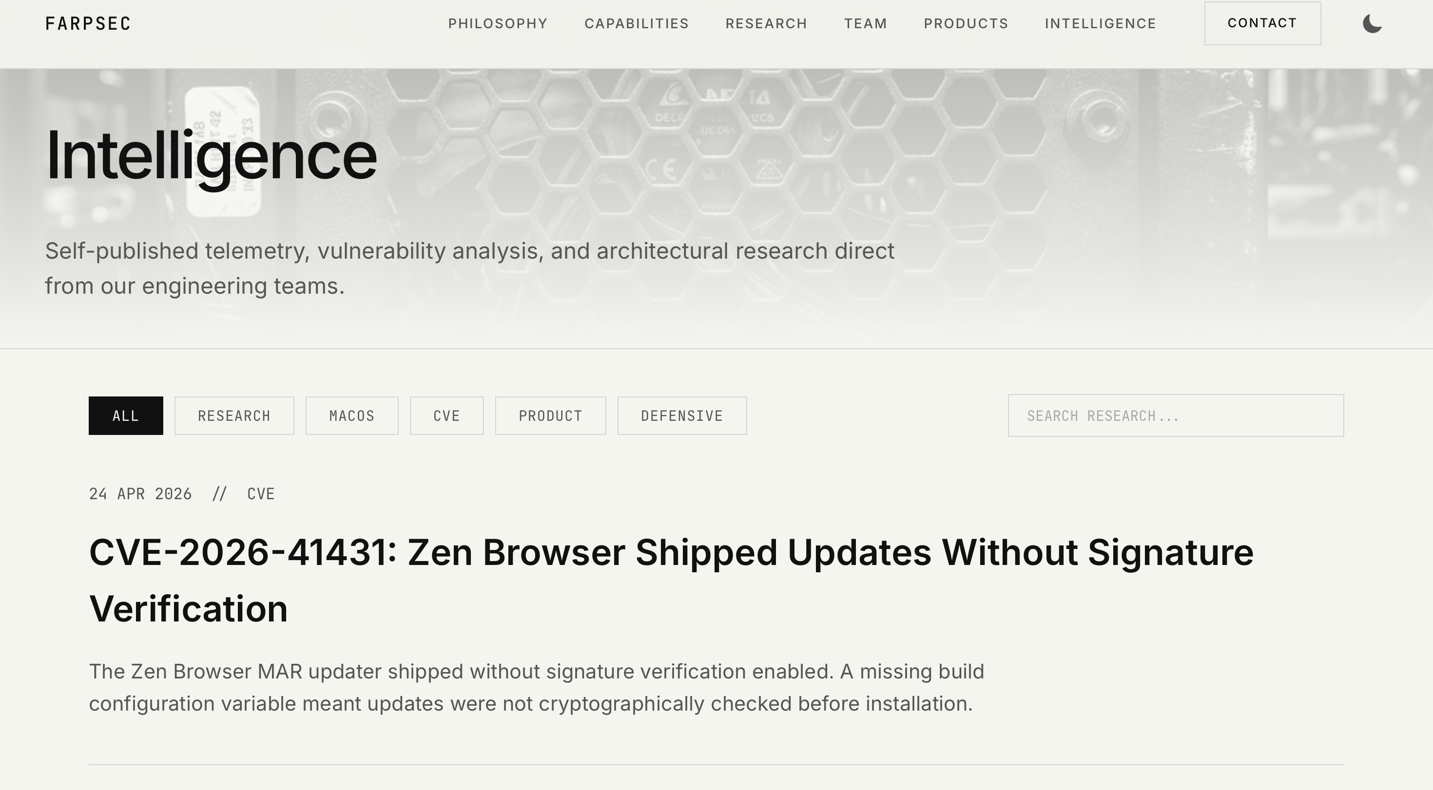Click the FARPSEC logo

(x=88, y=23)
